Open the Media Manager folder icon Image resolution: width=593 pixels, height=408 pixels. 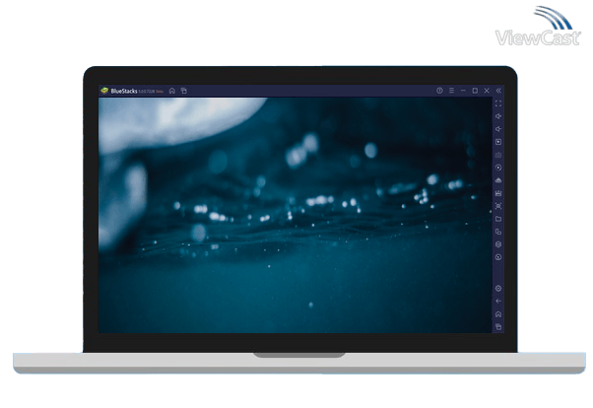[x=498, y=219]
